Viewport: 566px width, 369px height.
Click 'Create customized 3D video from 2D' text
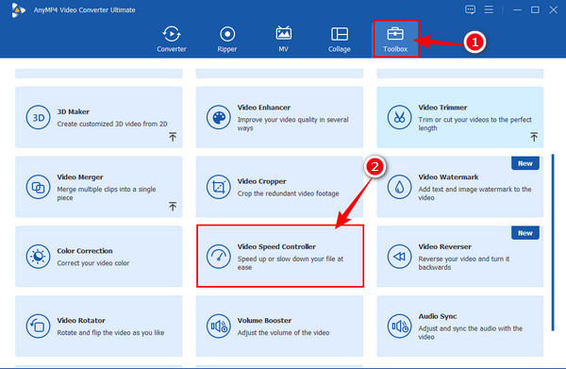click(112, 124)
